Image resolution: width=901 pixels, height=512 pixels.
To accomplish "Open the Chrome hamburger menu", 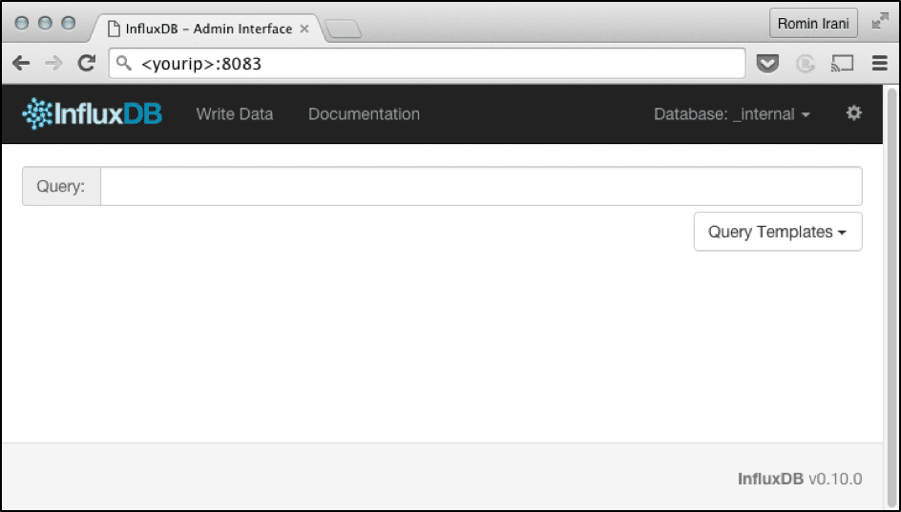I will (x=879, y=64).
